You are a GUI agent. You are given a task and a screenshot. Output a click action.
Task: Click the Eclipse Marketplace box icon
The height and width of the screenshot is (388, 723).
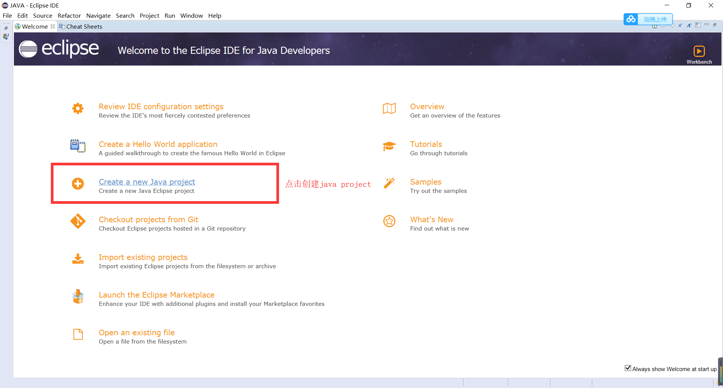pos(78,296)
